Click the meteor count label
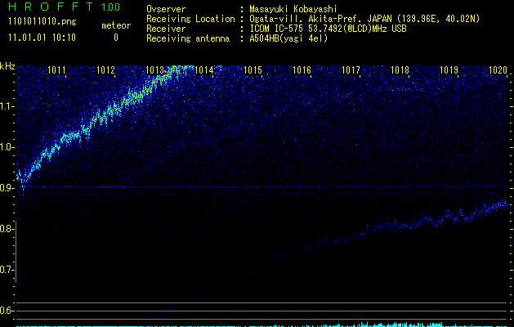This screenshot has height=327, width=514. coord(116,25)
